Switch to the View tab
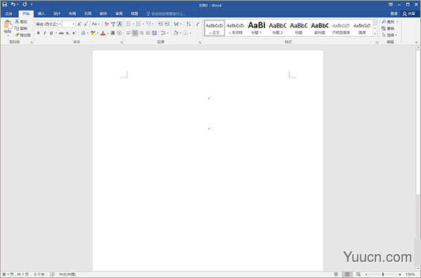Screen dimensions: 421x278 [135, 14]
